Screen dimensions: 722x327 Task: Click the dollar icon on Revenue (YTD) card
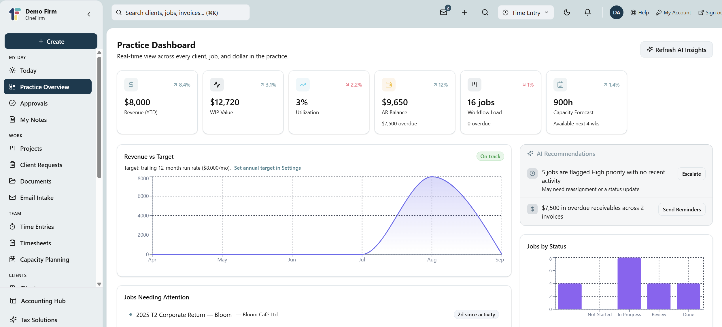(131, 85)
